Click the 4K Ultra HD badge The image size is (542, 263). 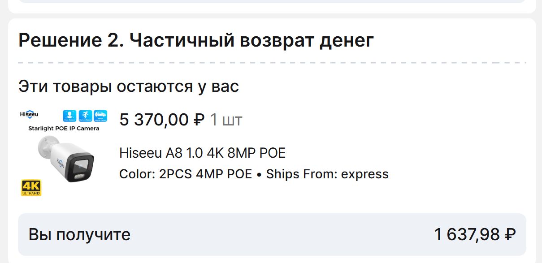click(x=31, y=188)
